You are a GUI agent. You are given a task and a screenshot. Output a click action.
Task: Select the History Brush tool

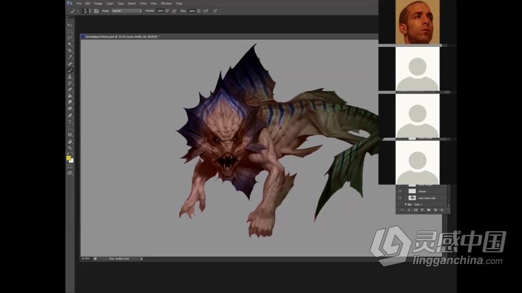click(70, 83)
